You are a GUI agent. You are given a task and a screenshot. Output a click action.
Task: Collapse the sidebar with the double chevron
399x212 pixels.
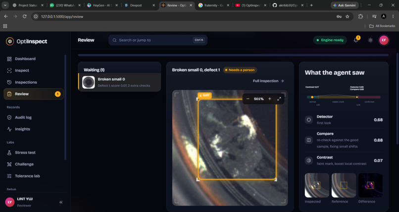(x=61, y=202)
